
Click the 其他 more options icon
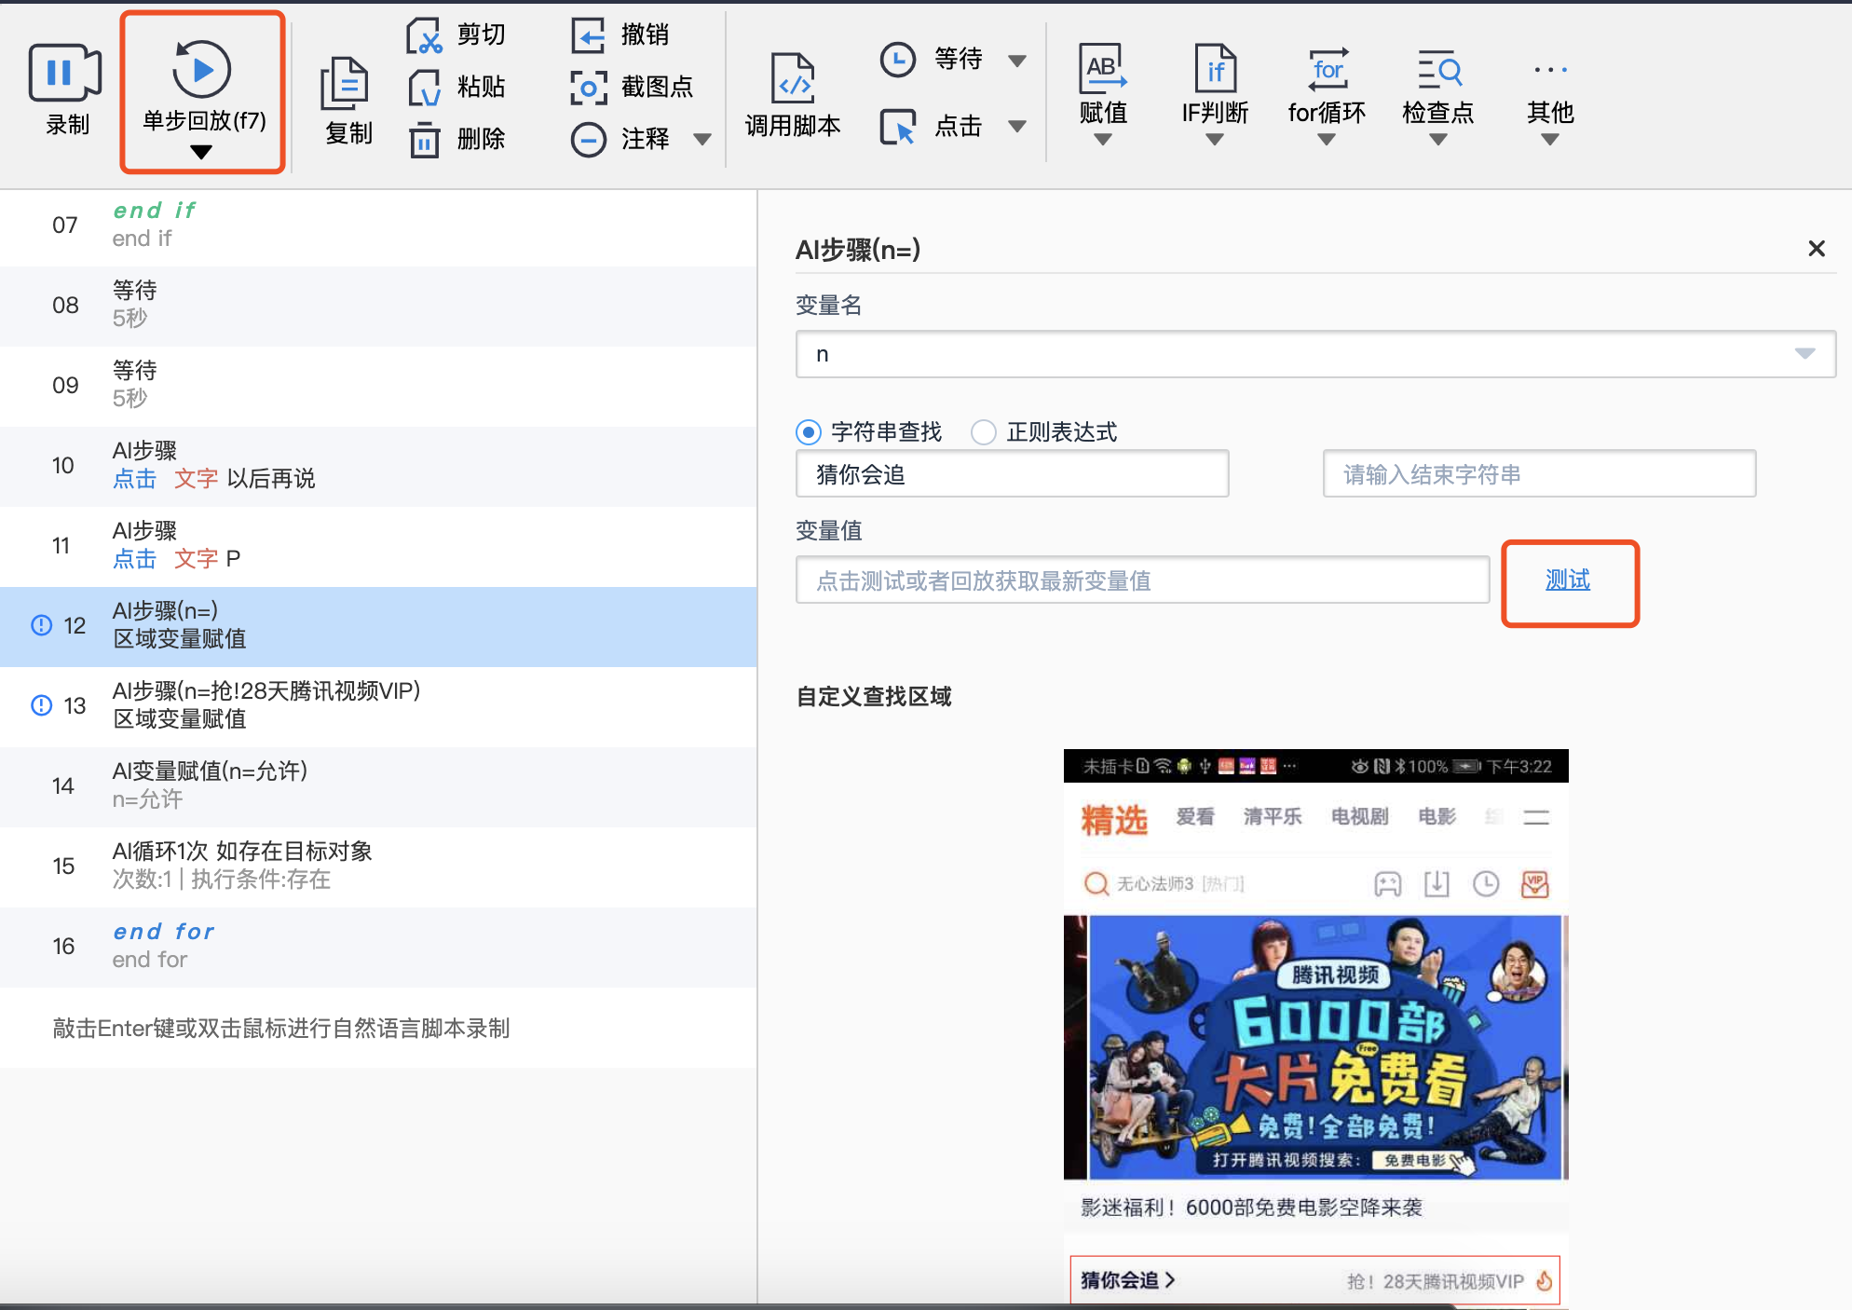tap(1550, 70)
